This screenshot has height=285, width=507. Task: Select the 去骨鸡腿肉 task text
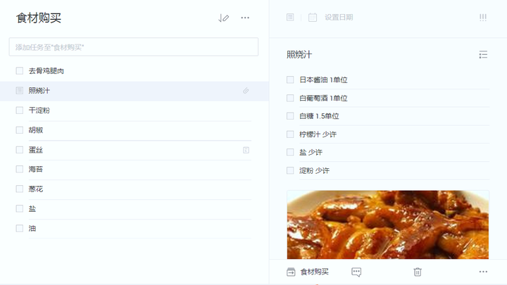click(46, 71)
